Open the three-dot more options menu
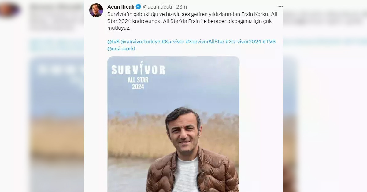 tap(280, 7)
